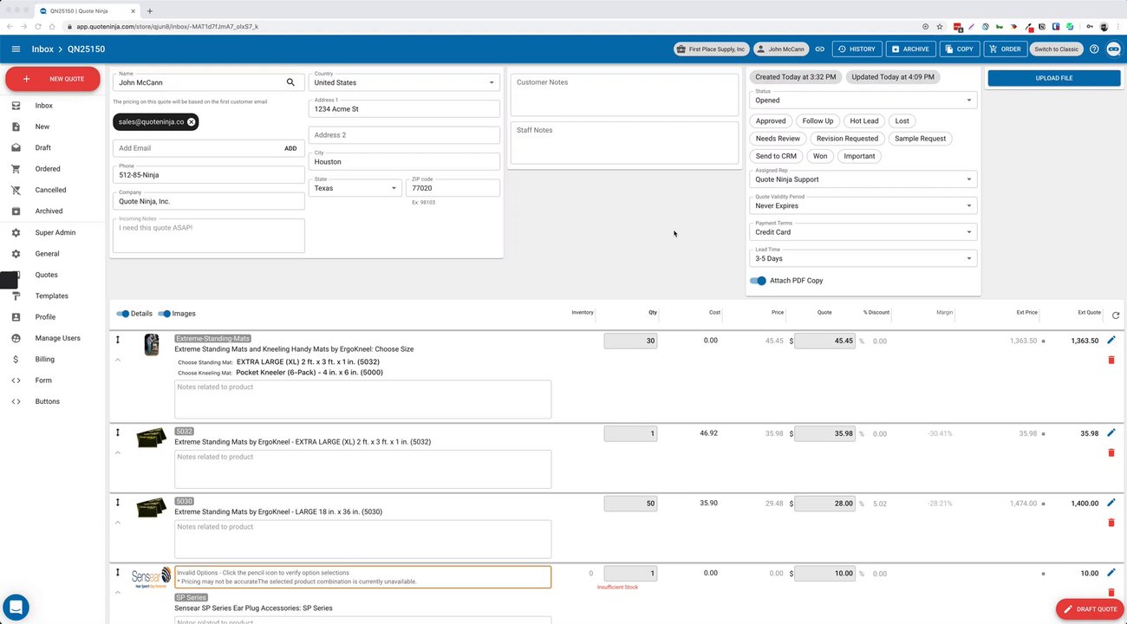Click pencil icon on the SP Series line
Viewport: 1127px width, 624px height.
tap(1111, 573)
